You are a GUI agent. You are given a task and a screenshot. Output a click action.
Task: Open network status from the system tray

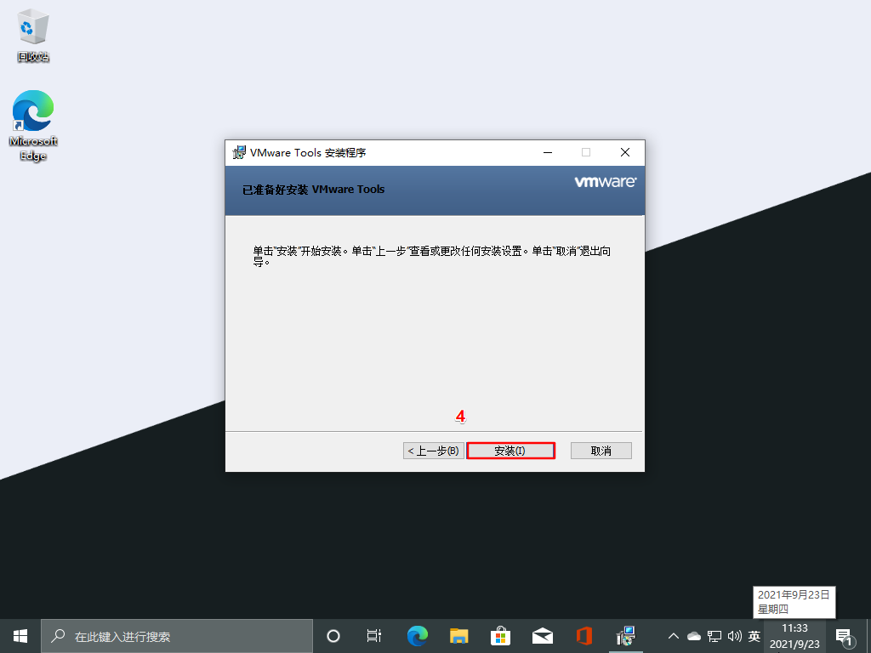pyautogui.click(x=715, y=635)
